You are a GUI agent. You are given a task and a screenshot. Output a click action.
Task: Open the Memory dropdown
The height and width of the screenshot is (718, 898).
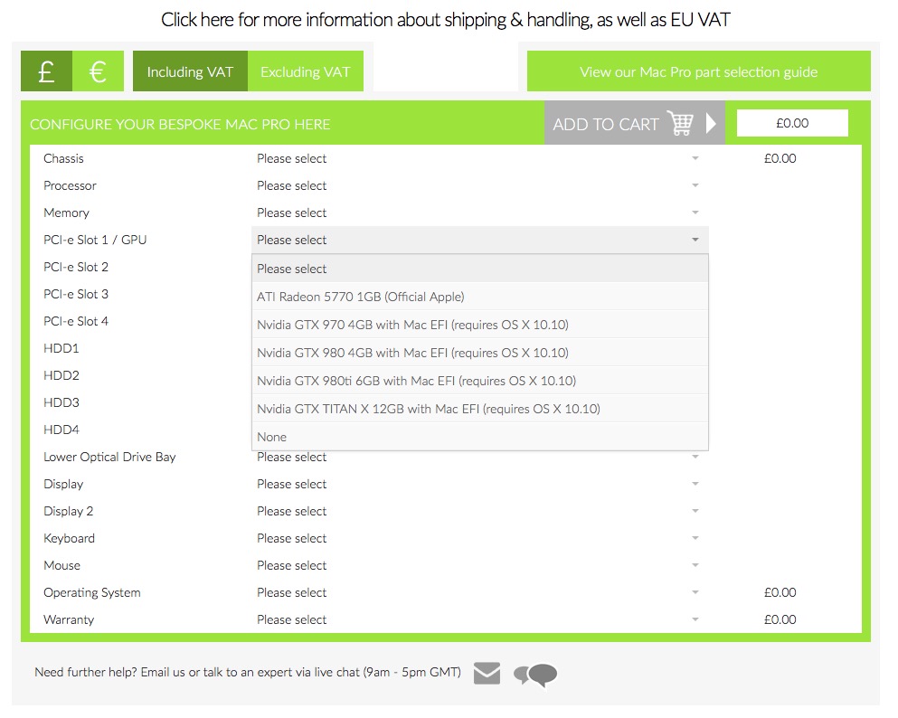click(480, 213)
